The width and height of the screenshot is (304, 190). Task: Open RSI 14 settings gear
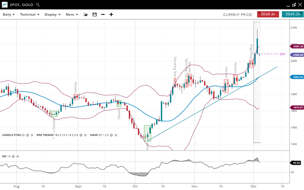(13, 156)
